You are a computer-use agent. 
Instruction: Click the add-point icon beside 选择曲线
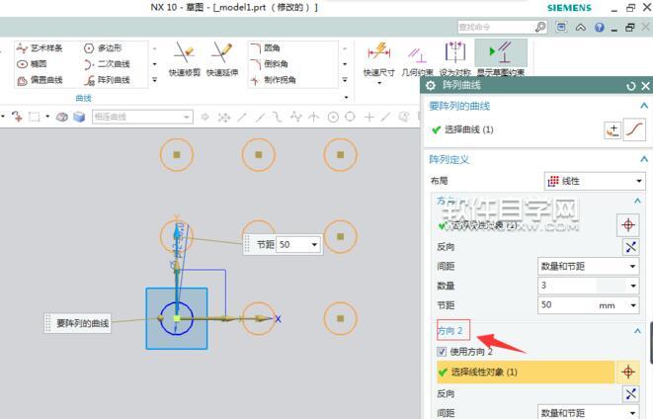point(612,130)
